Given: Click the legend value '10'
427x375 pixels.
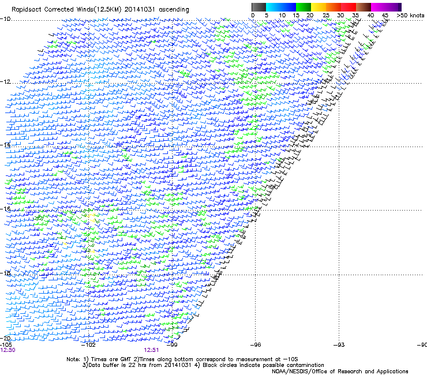Looking at the screenshot, I should coord(282,15).
